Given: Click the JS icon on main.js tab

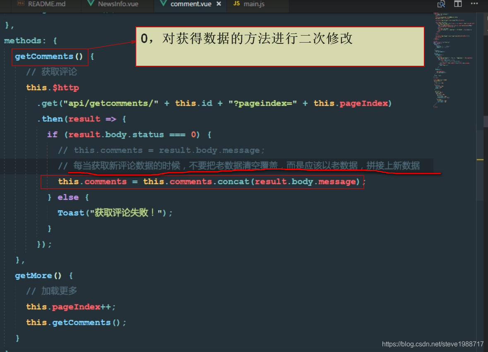Looking at the screenshot, I should point(236,3).
